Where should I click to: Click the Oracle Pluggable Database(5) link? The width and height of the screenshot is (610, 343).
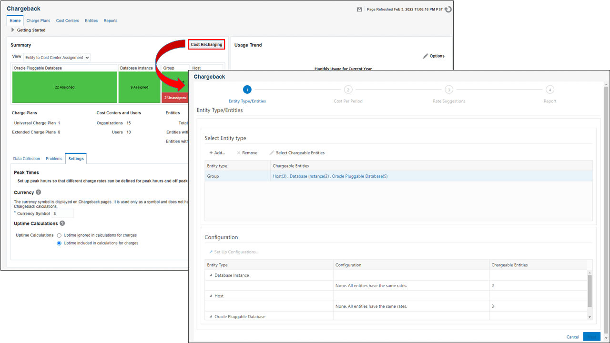click(360, 176)
